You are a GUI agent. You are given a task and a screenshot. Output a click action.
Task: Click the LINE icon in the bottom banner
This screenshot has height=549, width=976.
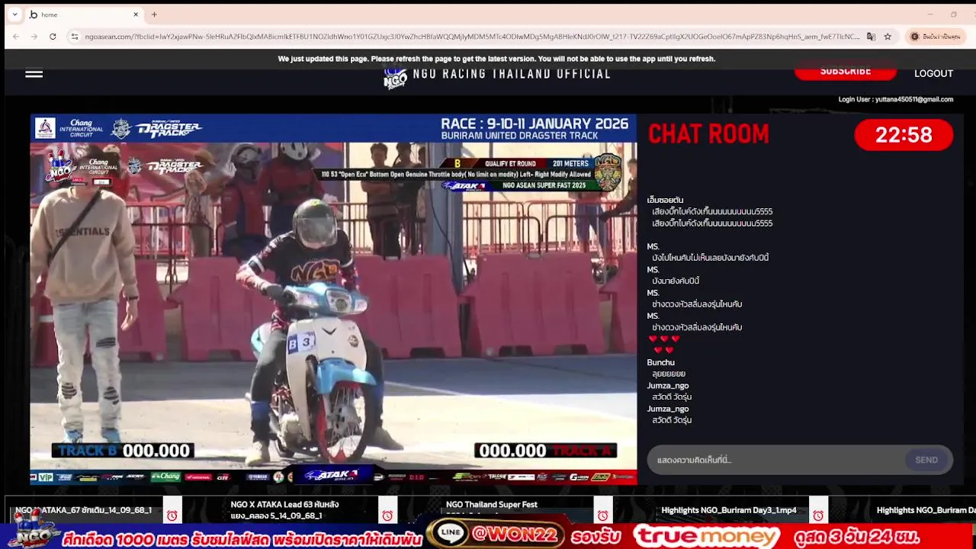click(x=450, y=534)
